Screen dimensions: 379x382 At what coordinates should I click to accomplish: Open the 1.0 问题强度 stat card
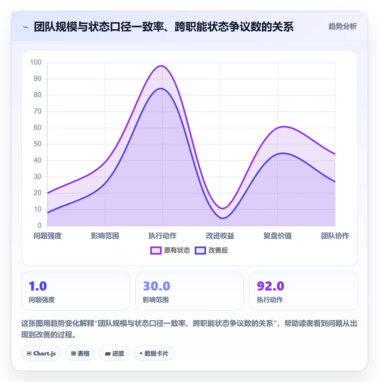point(76,291)
